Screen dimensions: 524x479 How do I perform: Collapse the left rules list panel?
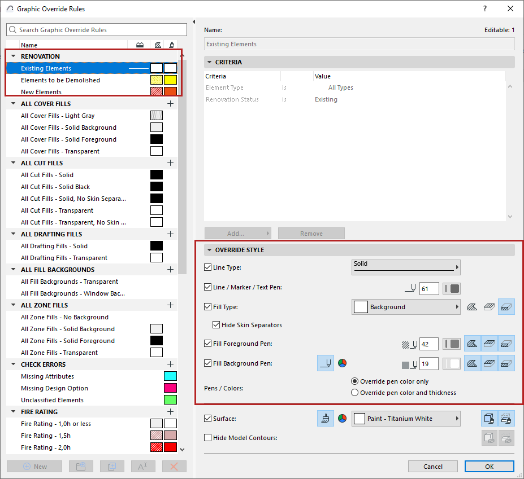tap(194, 21)
